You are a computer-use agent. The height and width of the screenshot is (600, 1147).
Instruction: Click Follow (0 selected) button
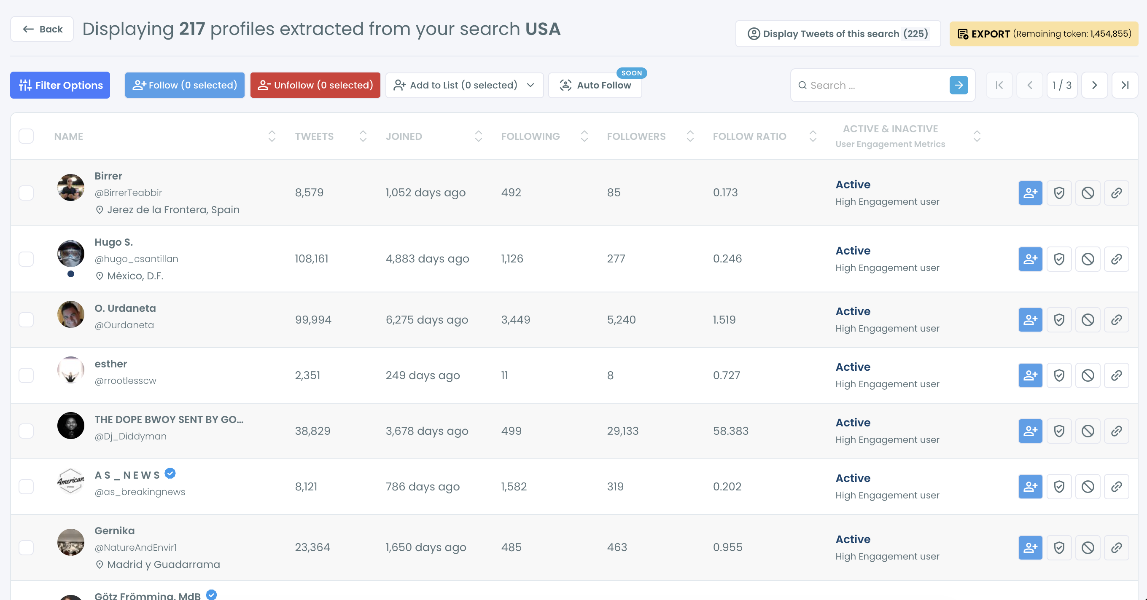[185, 85]
